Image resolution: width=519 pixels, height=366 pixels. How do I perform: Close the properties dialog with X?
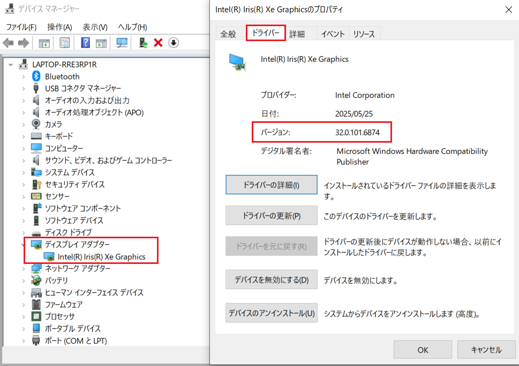(509, 10)
